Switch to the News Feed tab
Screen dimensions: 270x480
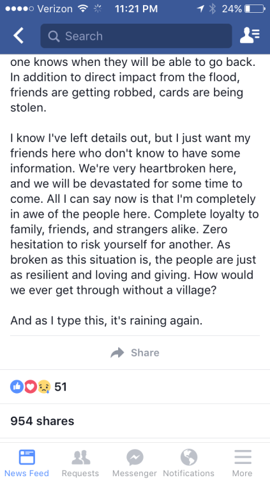tap(27, 463)
